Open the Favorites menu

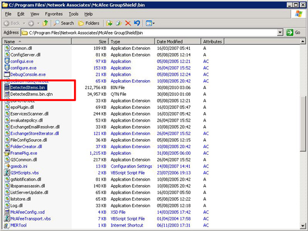tap(54, 14)
